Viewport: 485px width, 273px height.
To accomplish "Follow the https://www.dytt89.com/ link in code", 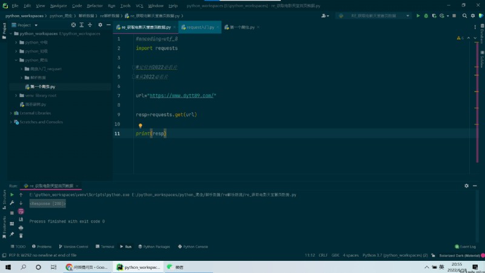I will (x=181, y=96).
